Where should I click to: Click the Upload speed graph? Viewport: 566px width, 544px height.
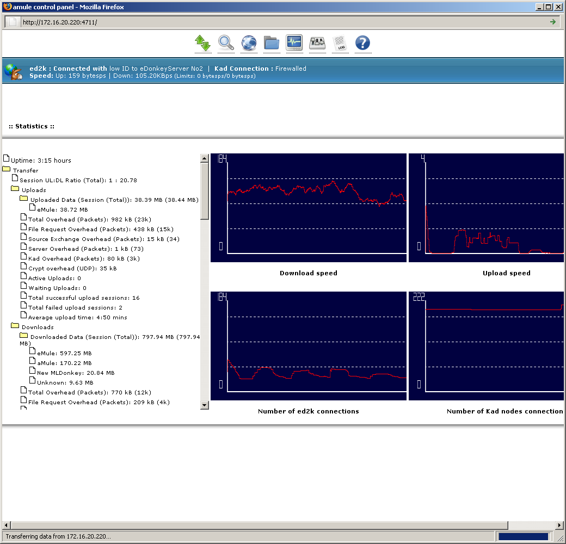pyautogui.click(x=486, y=207)
